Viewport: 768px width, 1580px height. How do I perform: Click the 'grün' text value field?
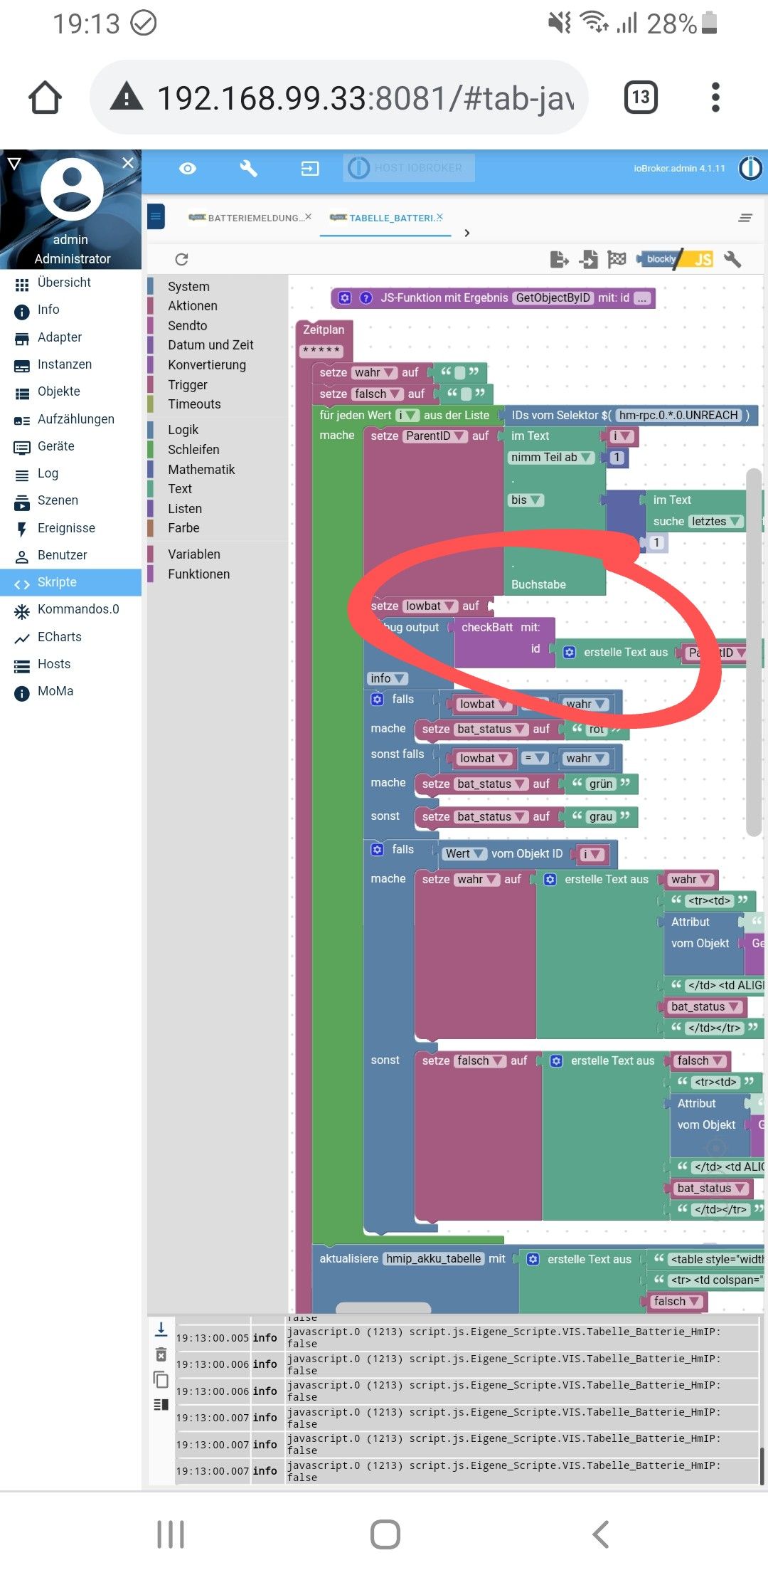(600, 784)
